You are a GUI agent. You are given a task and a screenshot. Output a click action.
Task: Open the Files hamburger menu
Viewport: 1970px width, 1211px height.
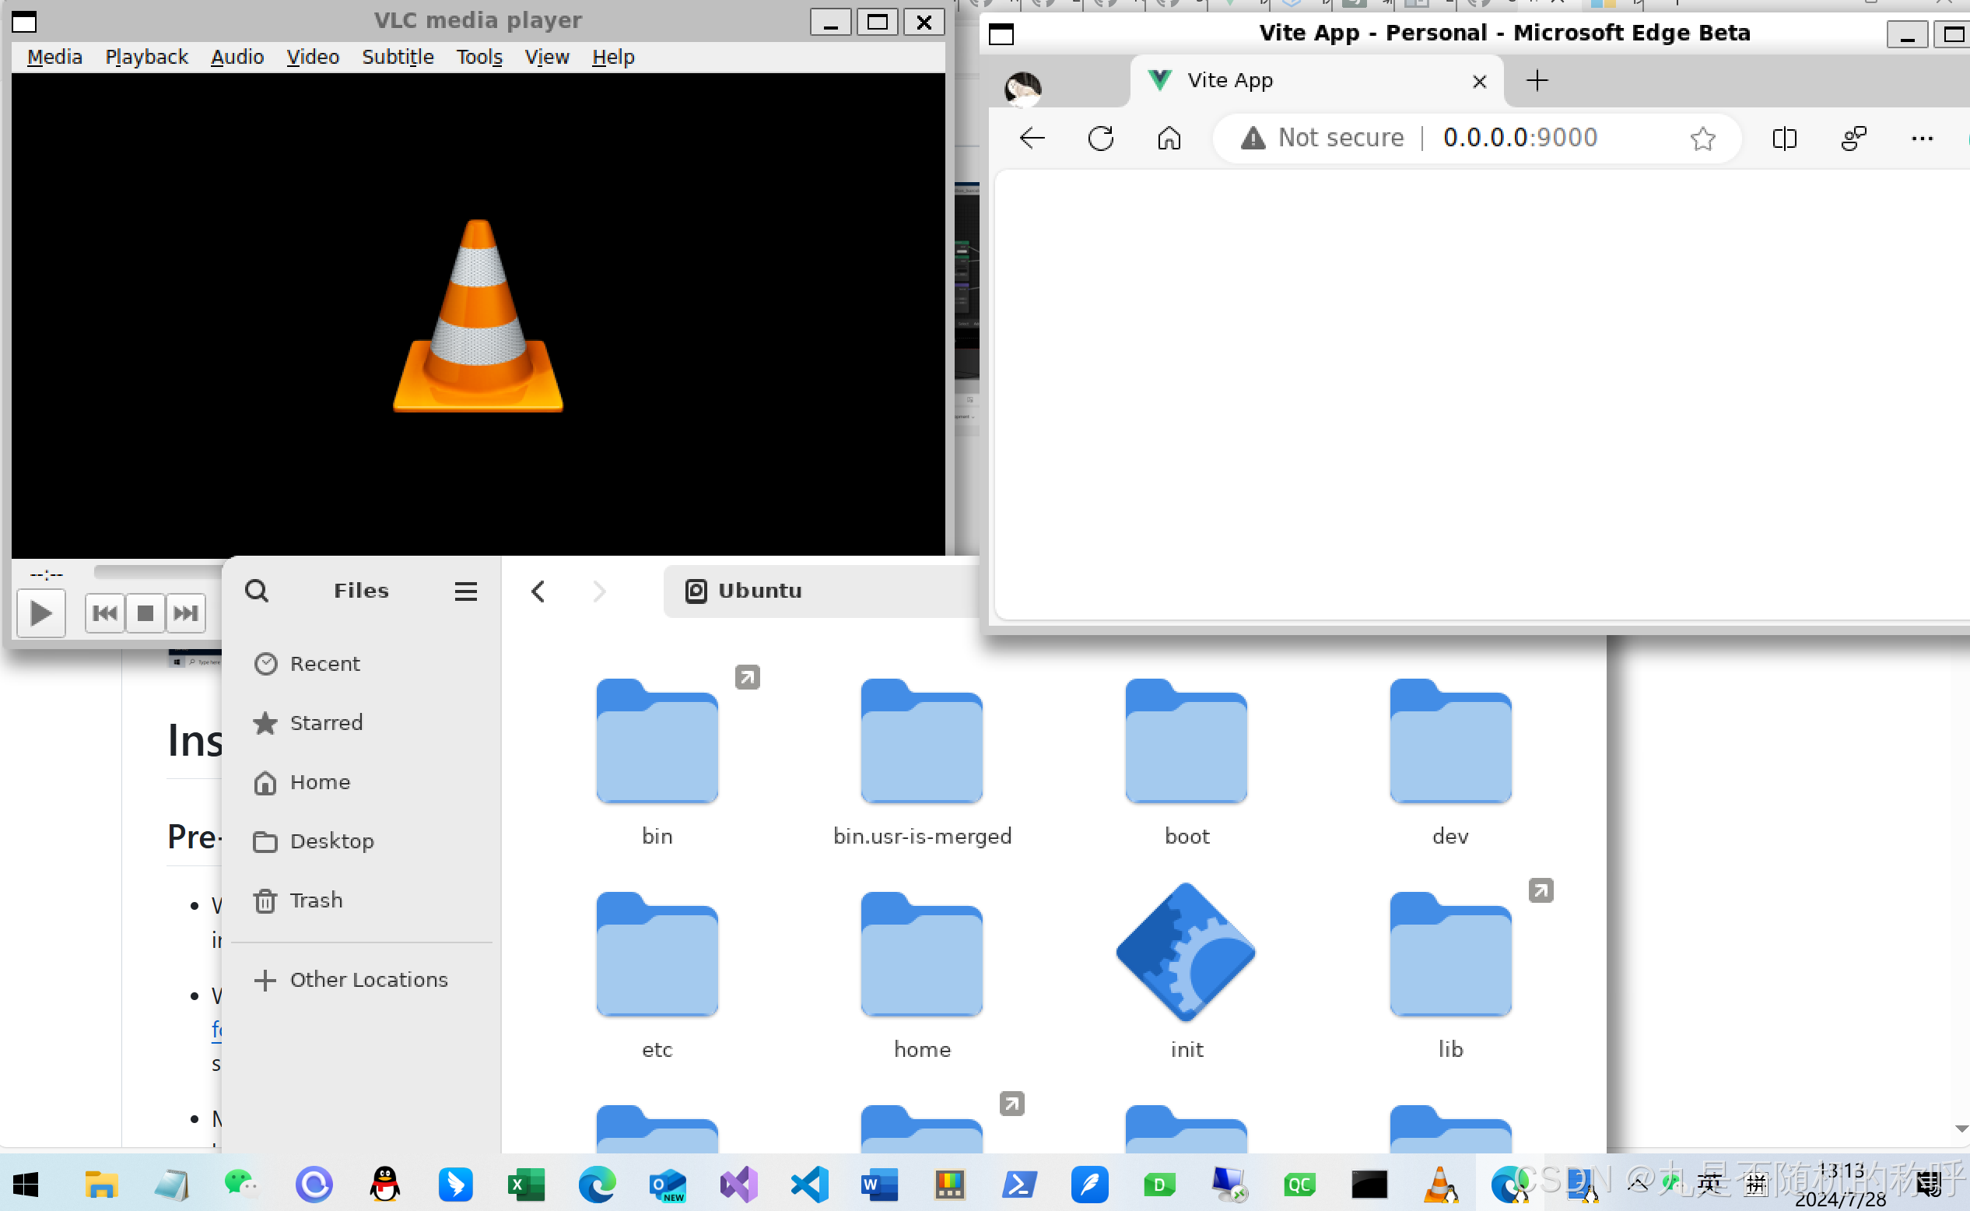point(466,591)
